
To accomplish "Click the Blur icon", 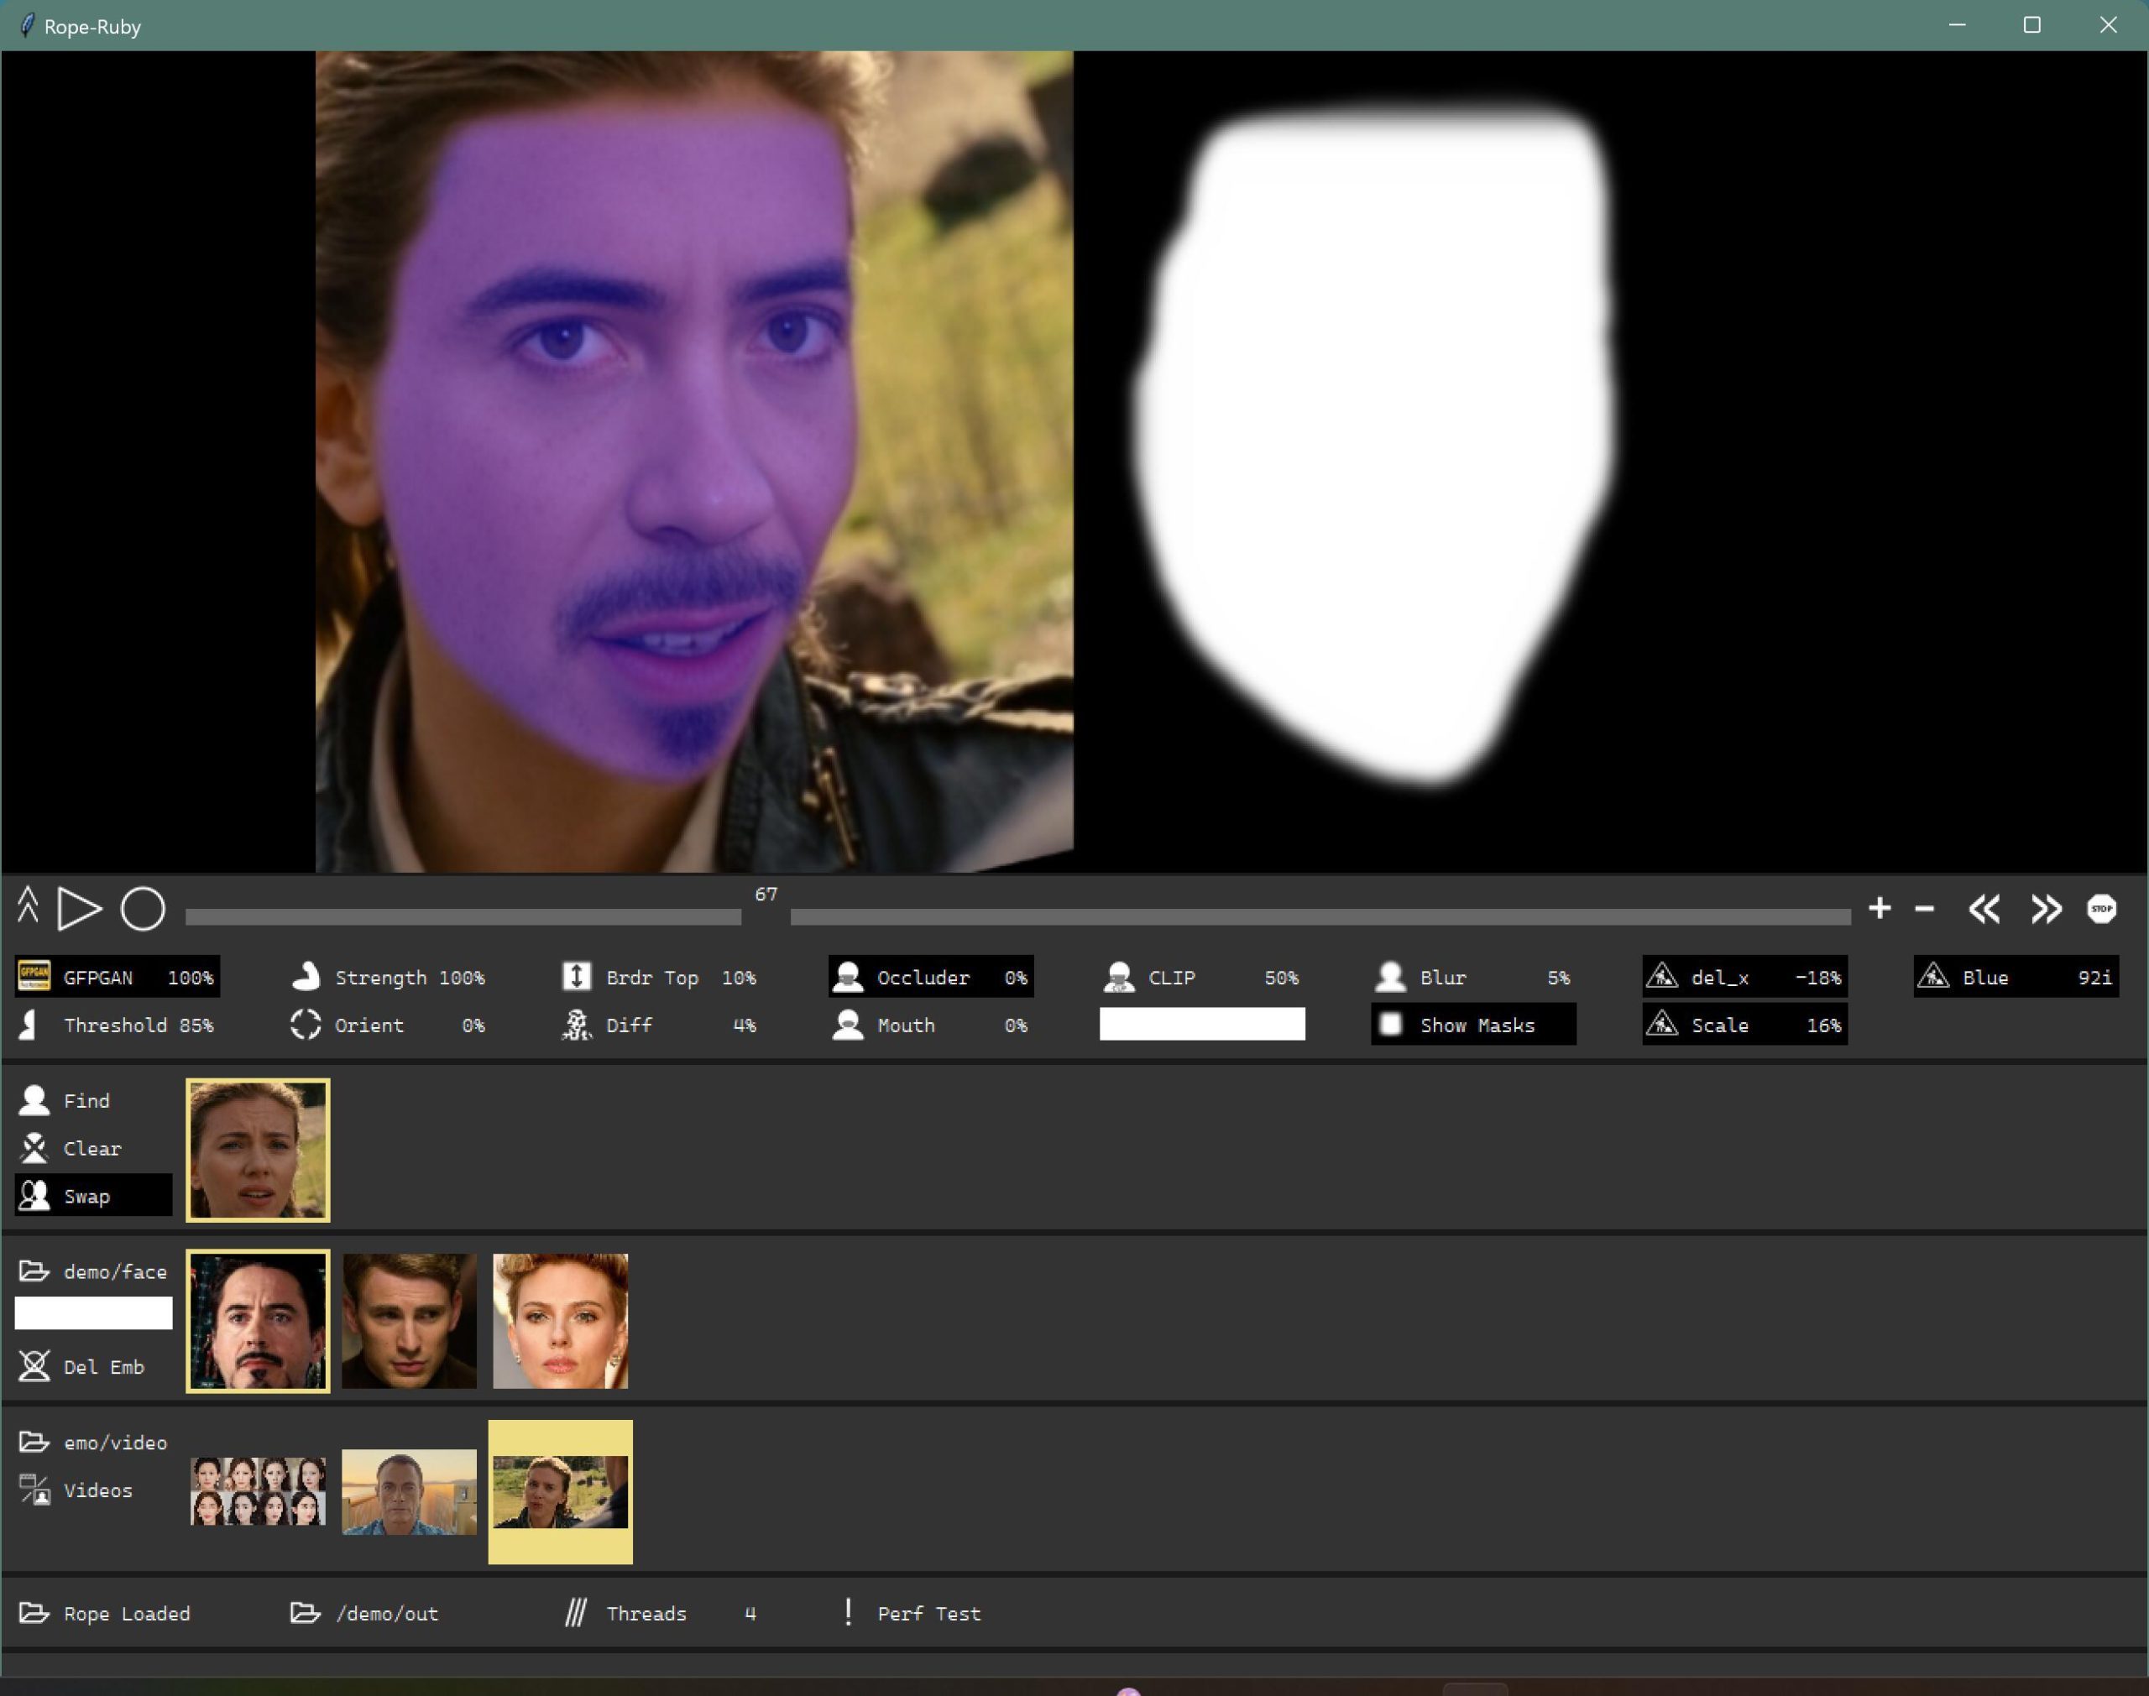I will tap(1390, 976).
